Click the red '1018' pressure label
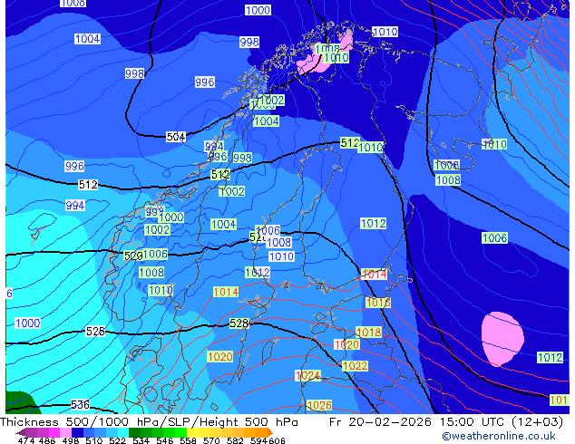Screen dimensions: 575x444 tap(369, 332)
